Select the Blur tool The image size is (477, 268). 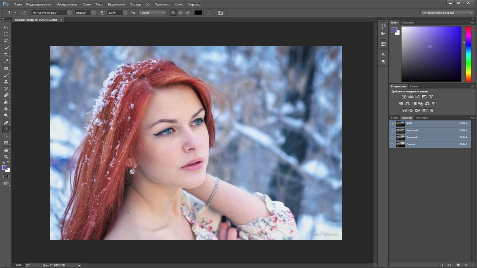click(6, 109)
